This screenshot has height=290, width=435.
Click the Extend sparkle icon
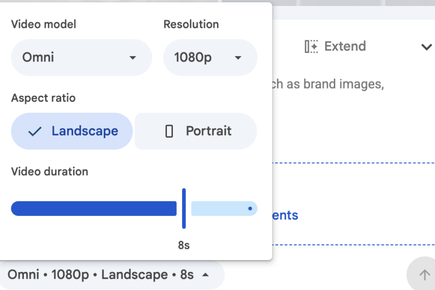pyautogui.click(x=311, y=46)
